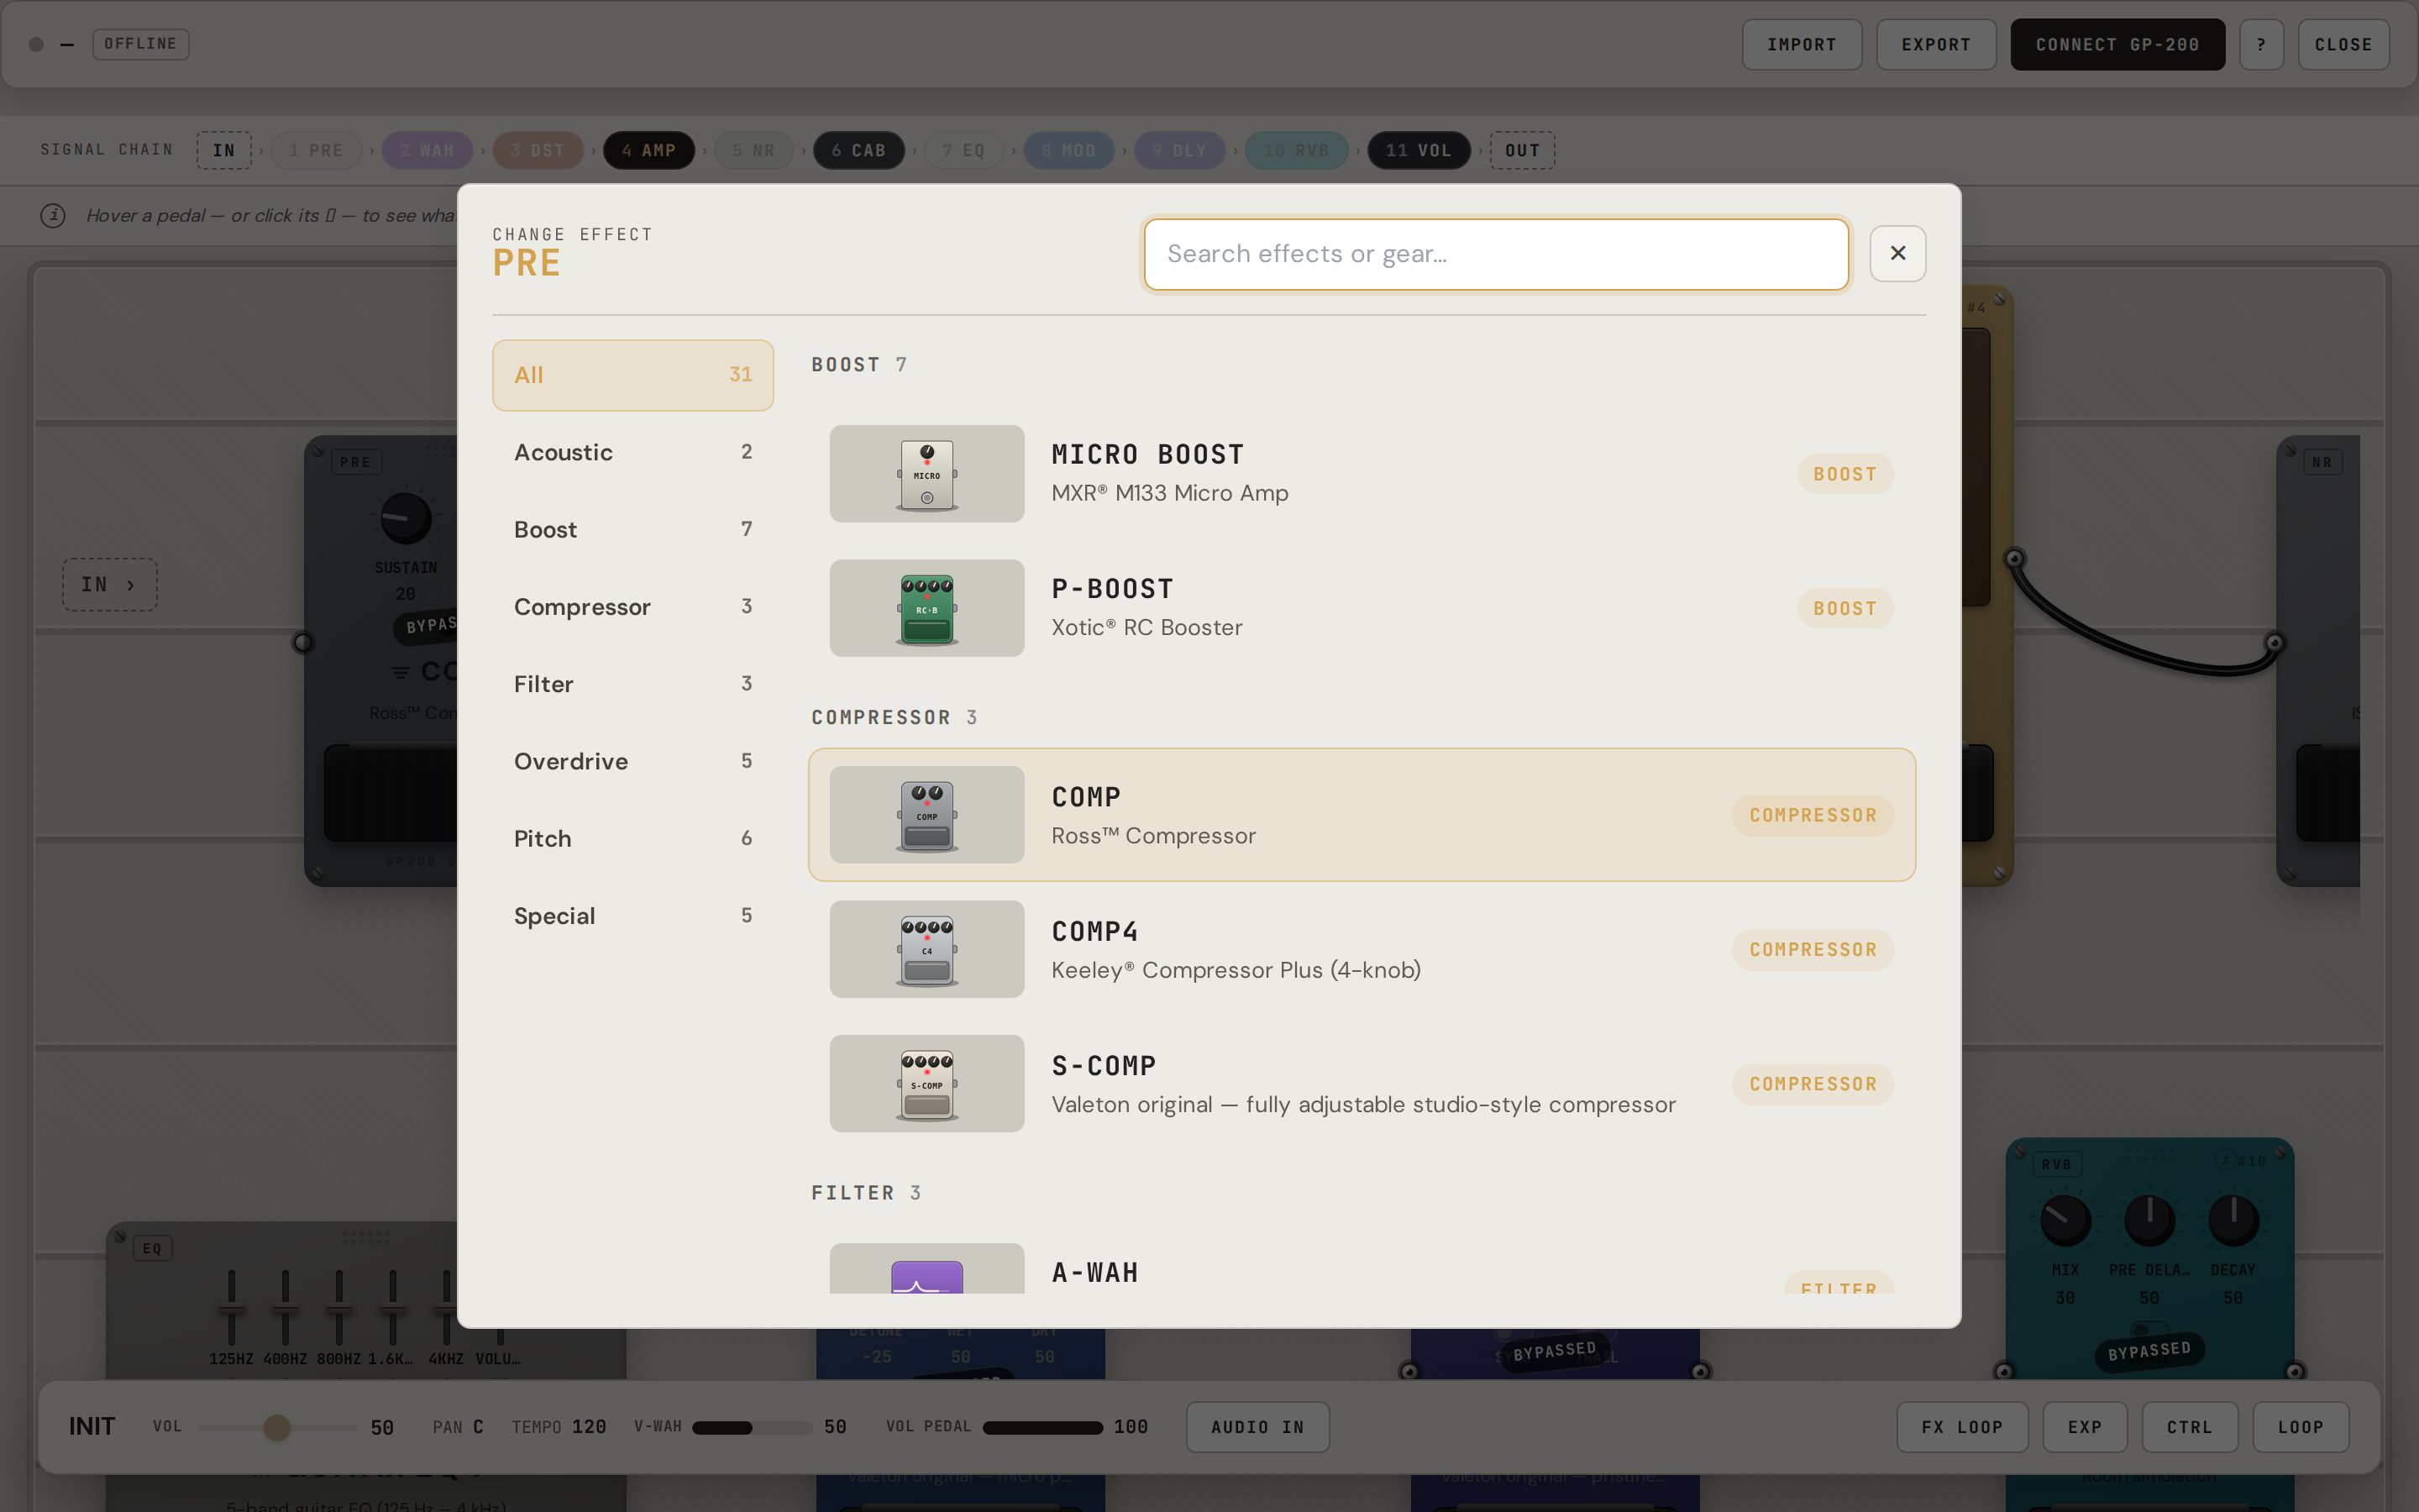Select the 6 CAB signal chain block
Viewport: 2419px width, 1512px height.
tap(858, 150)
